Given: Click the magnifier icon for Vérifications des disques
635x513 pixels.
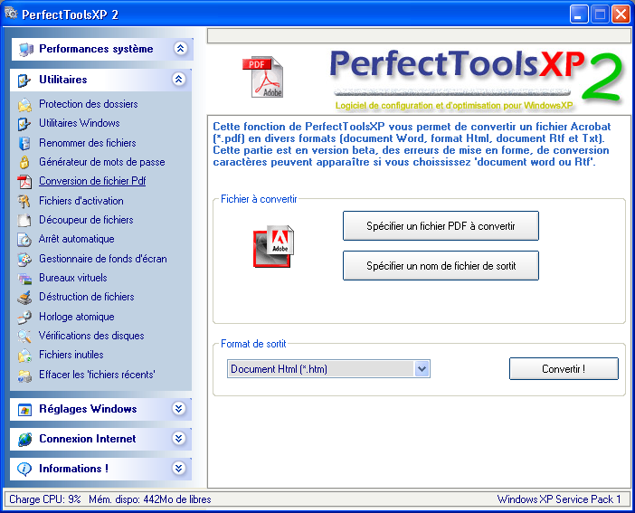Looking at the screenshot, I should [x=24, y=336].
